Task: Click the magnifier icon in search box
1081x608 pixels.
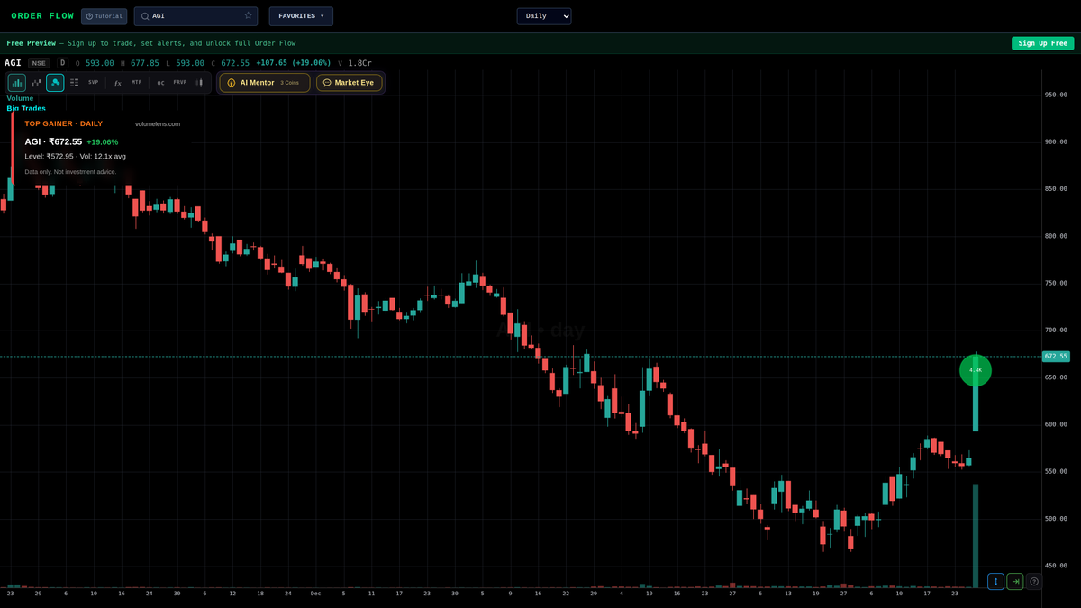Action: pos(145,16)
